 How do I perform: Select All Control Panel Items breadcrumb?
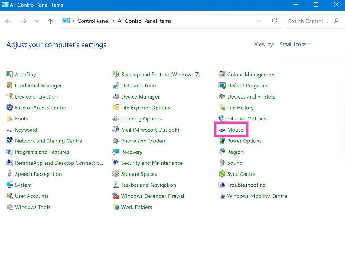click(x=145, y=21)
